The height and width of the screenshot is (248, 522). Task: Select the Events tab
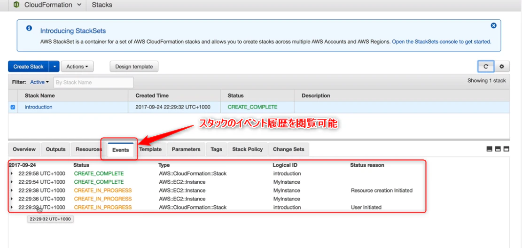(120, 150)
